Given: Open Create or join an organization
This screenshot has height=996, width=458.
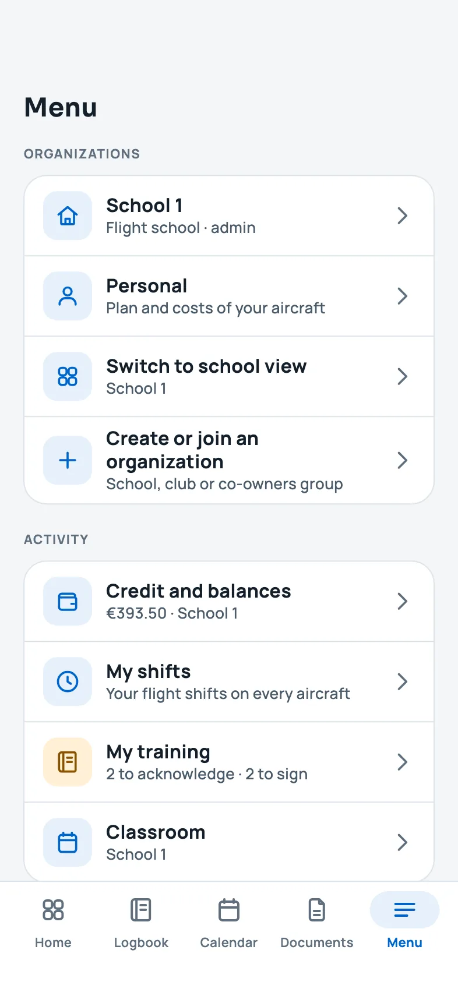Looking at the screenshot, I should click(x=229, y=460).
